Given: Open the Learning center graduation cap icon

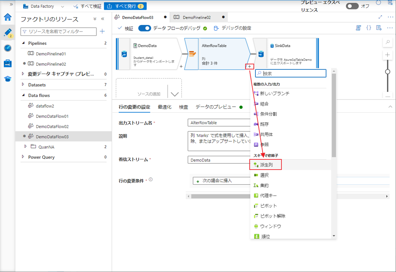Looking at the screenshot, I should click(x=7, y=79).
